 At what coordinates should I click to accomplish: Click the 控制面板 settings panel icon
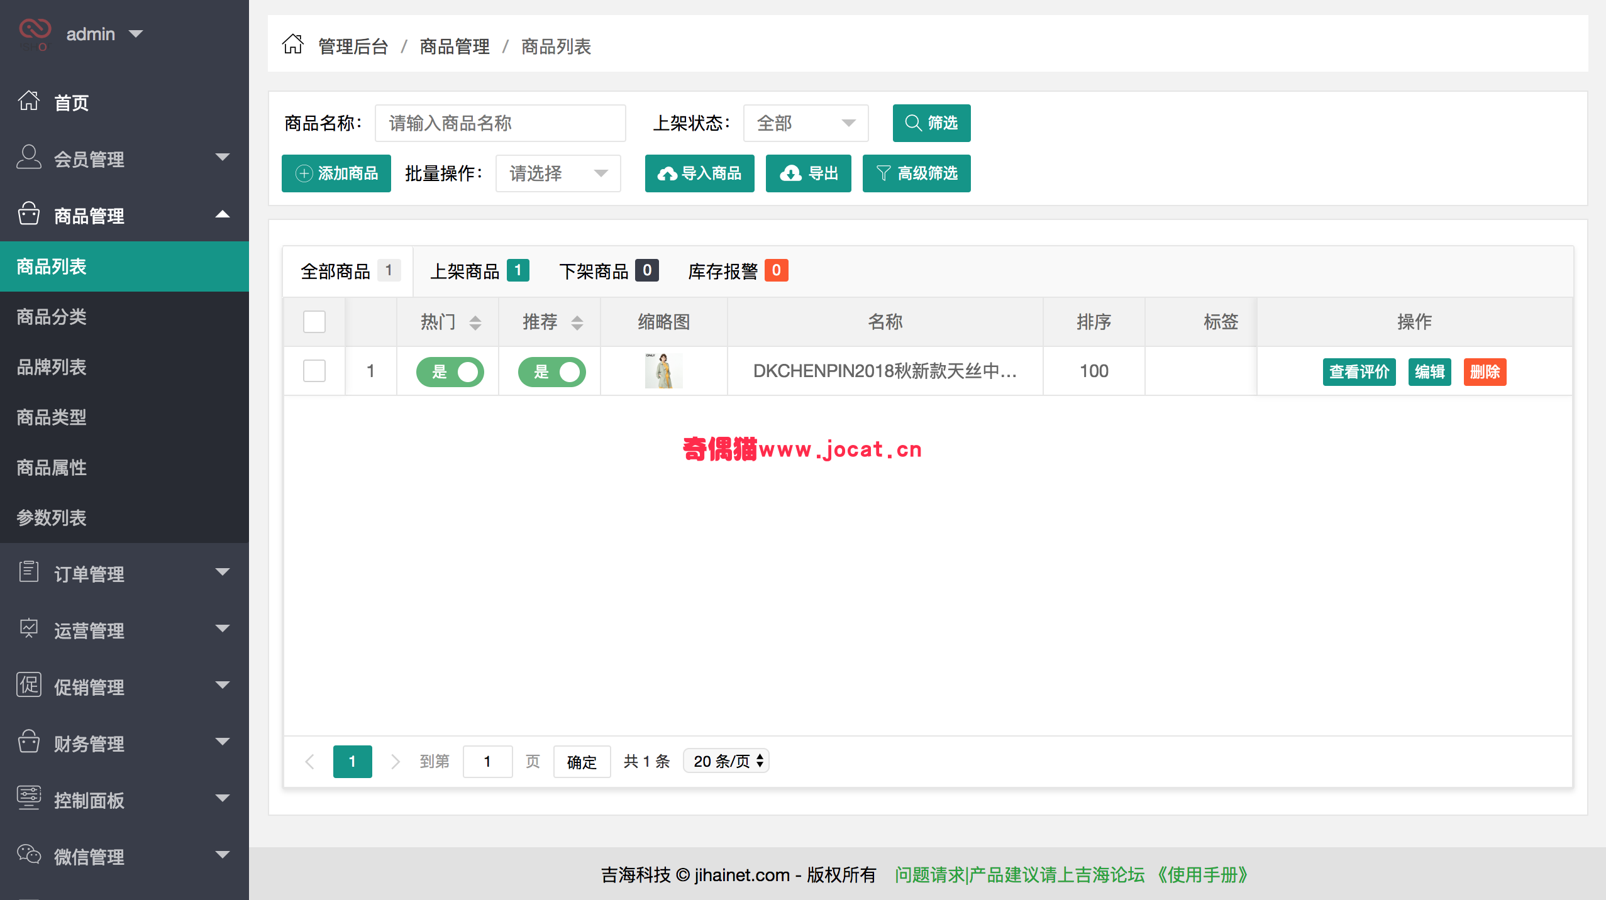(29, 798)
